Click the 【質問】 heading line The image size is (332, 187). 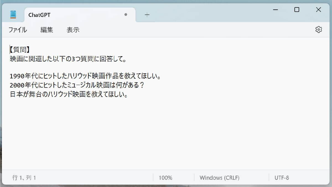(x=20, y=50)
